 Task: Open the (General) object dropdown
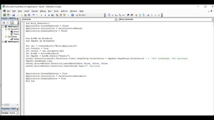coord(116,19)
